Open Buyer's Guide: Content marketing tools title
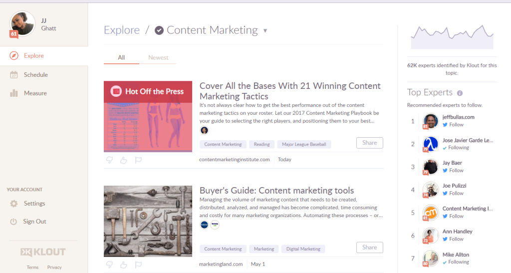This screenshot has height=273, width=511. (276, 191)
